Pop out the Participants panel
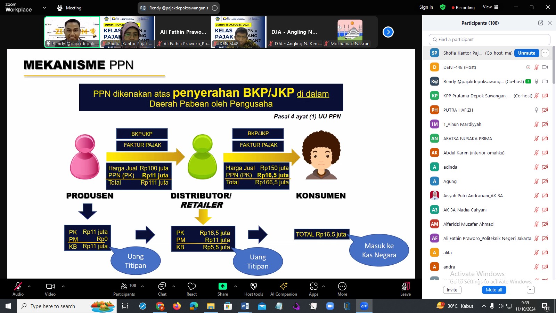The height and width of the screenshot is (313, 556). click(x=540, y=23)
